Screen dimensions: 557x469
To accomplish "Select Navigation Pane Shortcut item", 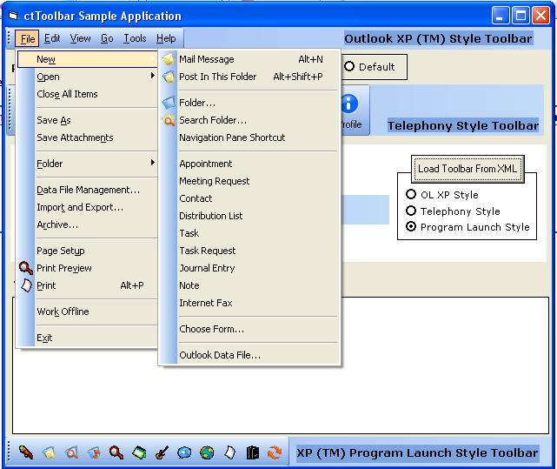I will click(x=249, y=137).
